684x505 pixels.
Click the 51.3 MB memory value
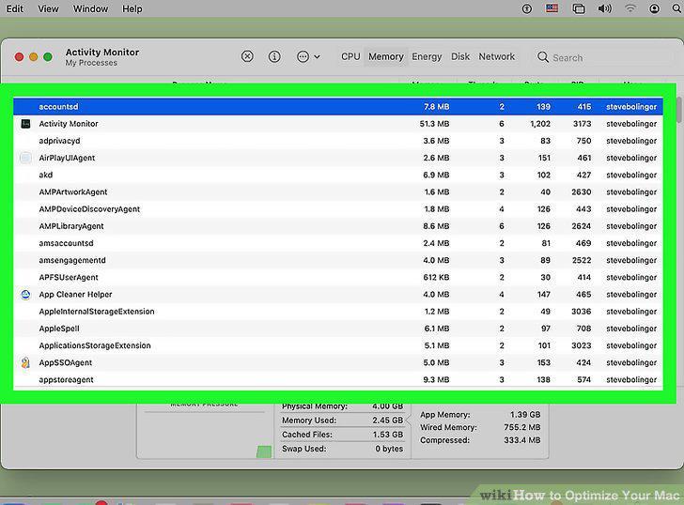click(434, 124)
